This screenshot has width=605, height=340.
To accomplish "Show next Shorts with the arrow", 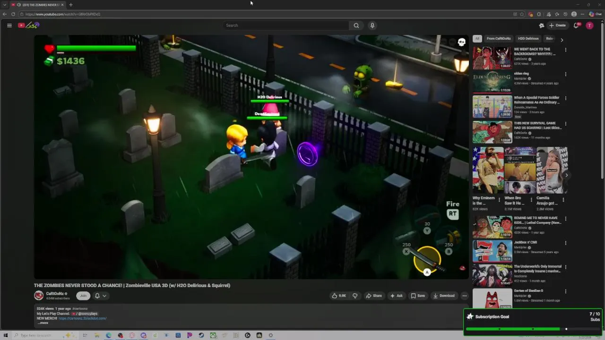I will 566,175.
